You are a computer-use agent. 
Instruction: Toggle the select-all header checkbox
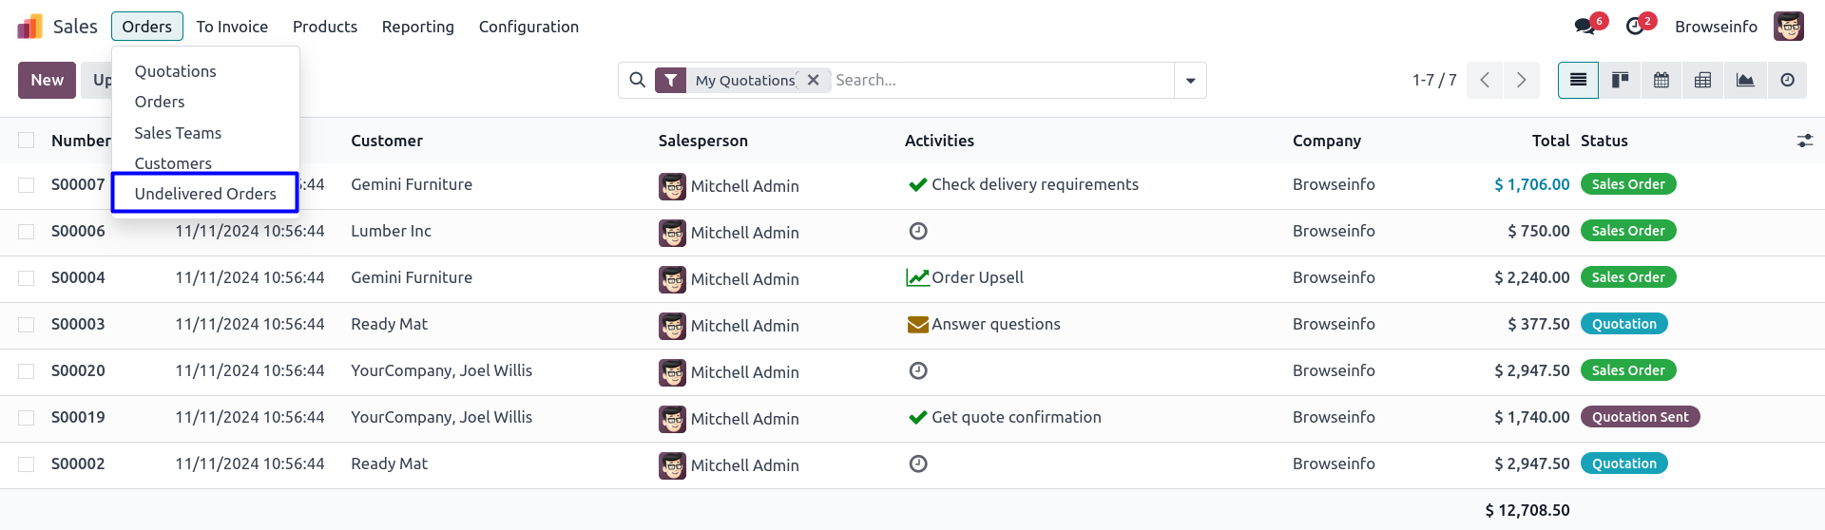[x=27, y=141]
